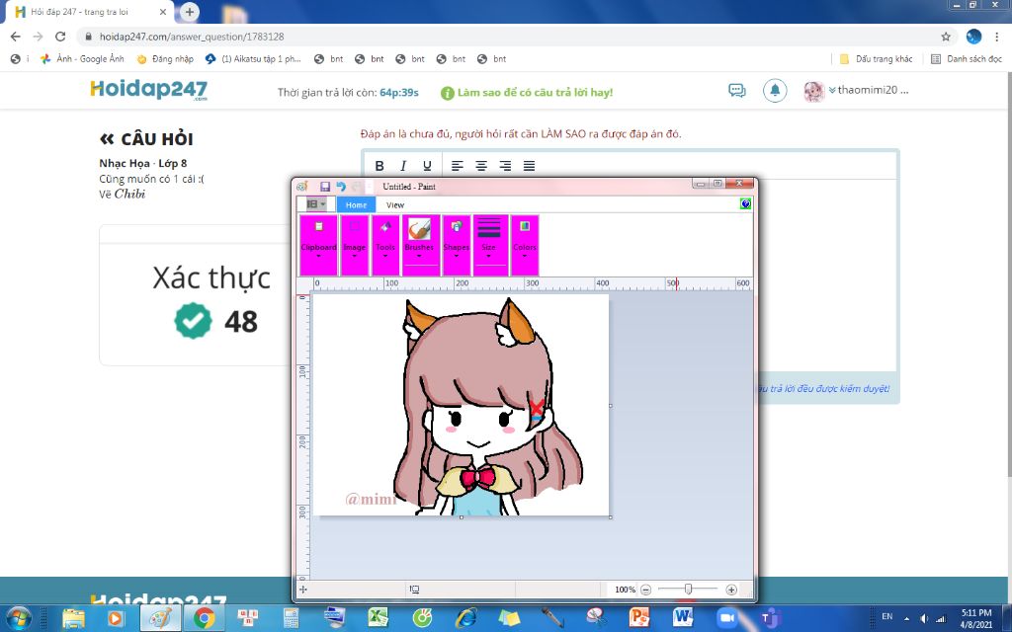Go back via the CÂU HỎI link
The image size is (1012, 632).
[x=146, y=138]
